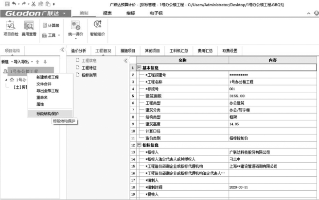This screenshot has width=319, height=200.
Task: Click the empty 计算口径 content cell
Action: coord(273,131)
